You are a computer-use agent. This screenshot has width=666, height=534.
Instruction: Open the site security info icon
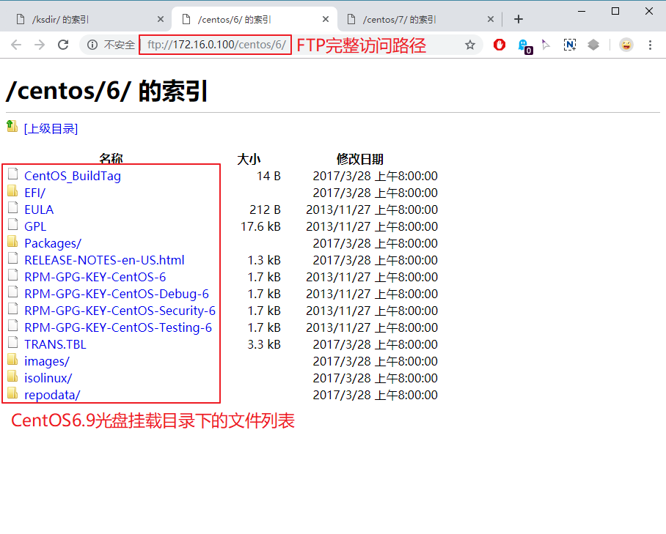click(x=92, y=45)
